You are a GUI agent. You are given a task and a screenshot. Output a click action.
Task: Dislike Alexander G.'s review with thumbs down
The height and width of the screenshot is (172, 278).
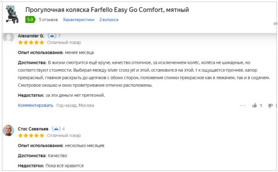[270, 105]
